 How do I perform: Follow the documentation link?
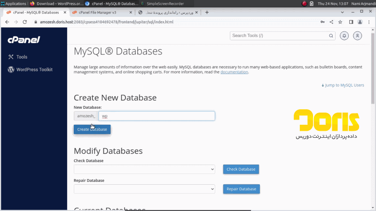[x=234, y=72]
